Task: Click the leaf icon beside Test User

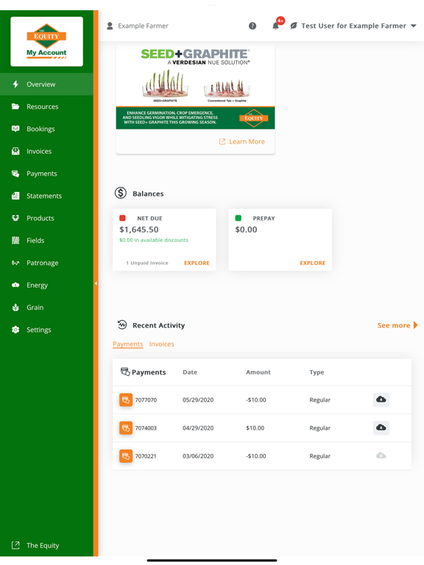Action: pos(294,26)
